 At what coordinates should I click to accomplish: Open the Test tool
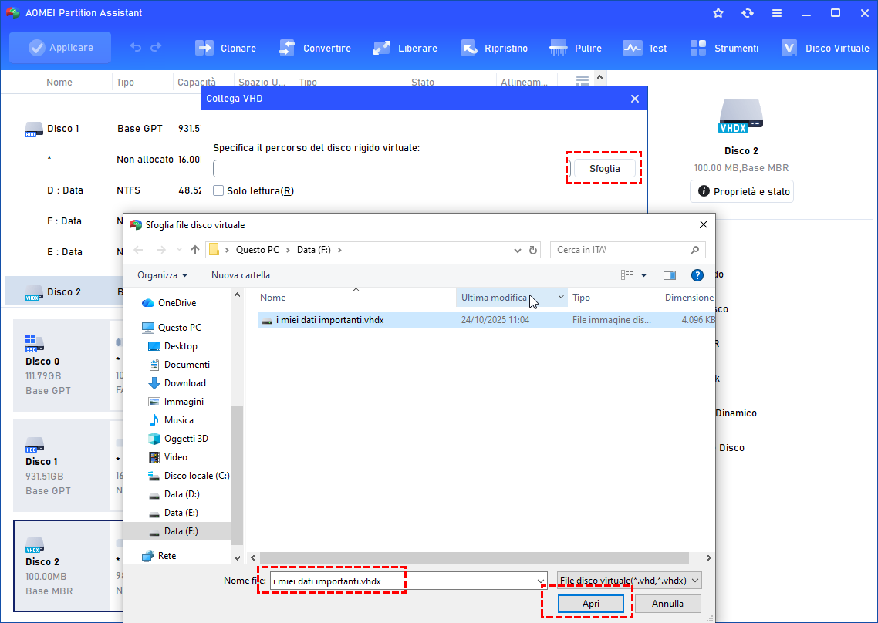pyautogui.click(x=644, y=48)
